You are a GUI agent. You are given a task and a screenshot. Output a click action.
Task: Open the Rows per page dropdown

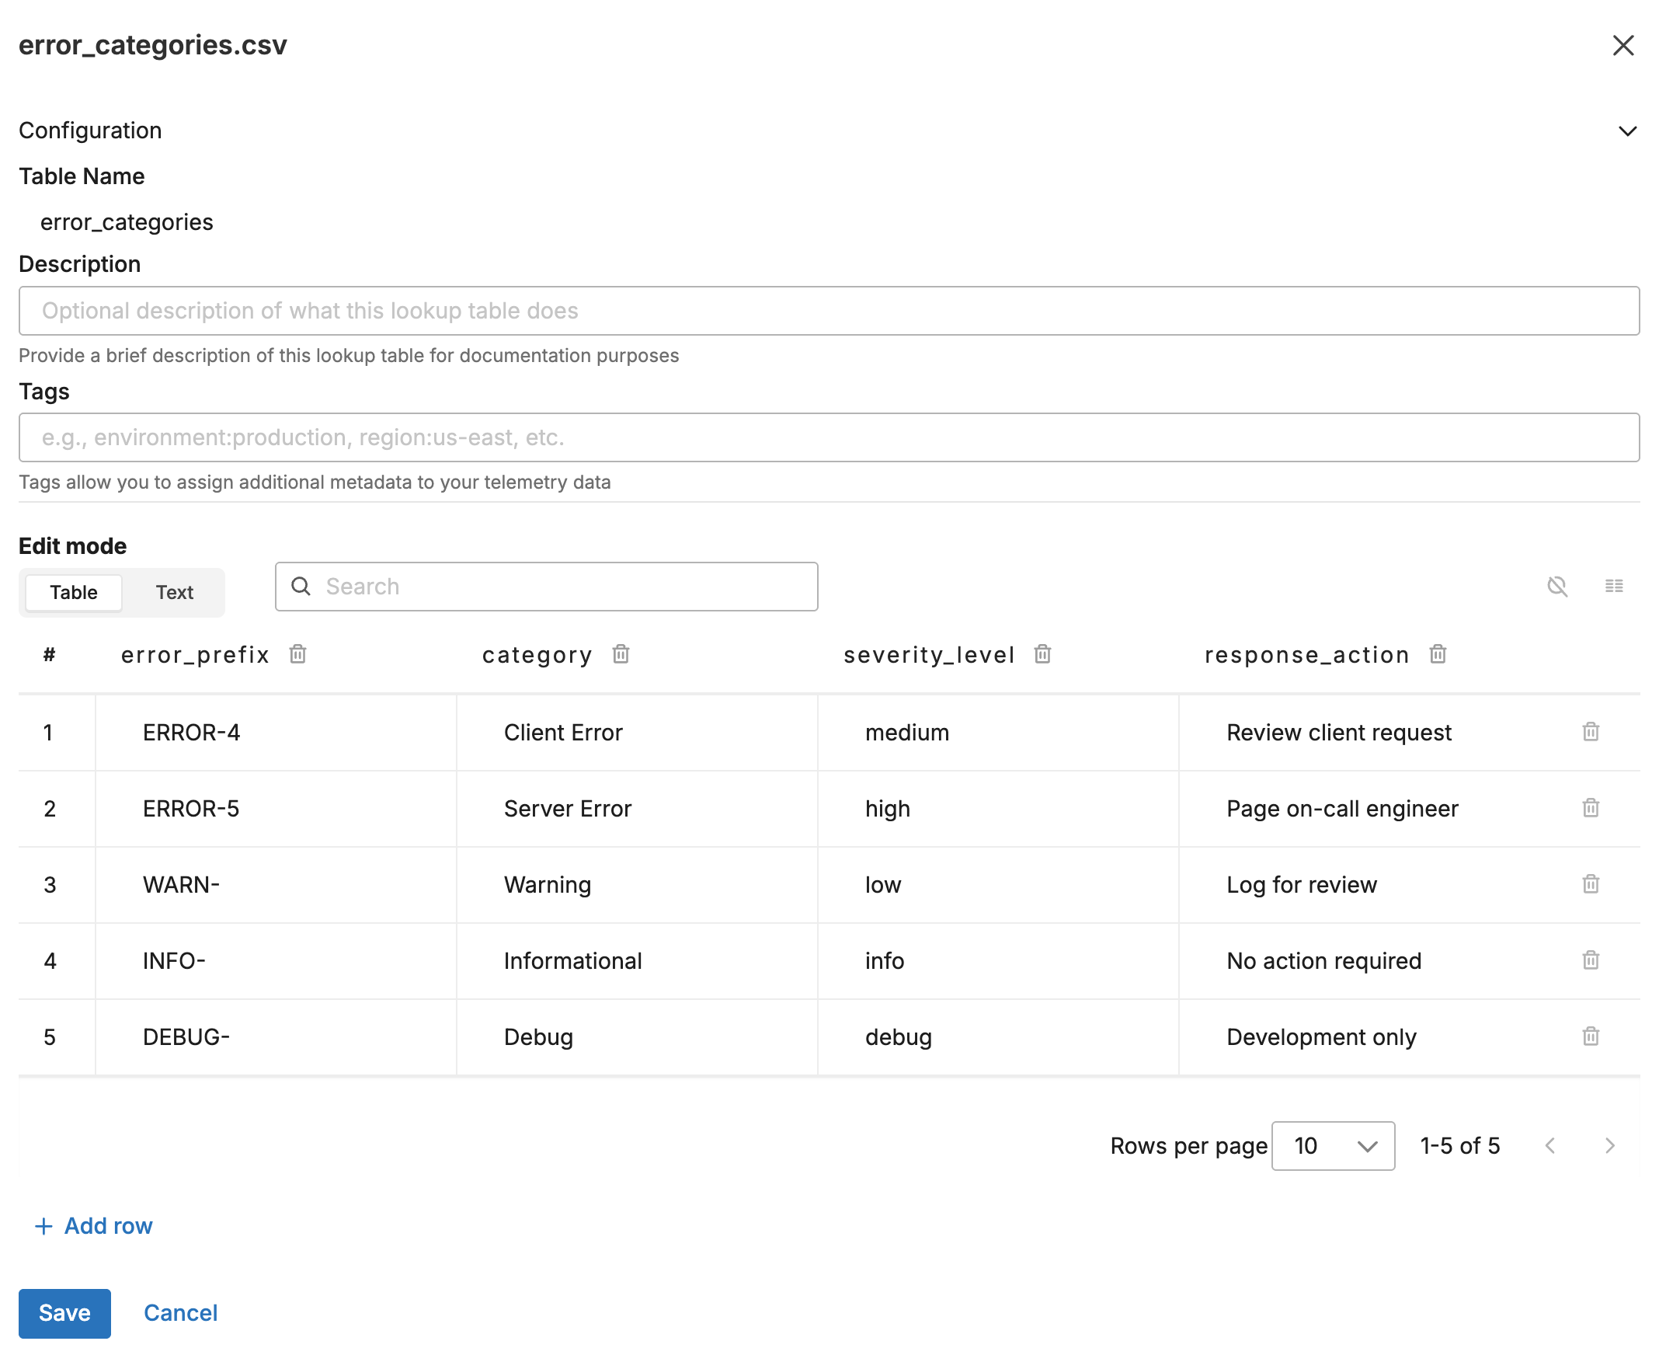pyautogui.click(x=1333, y=1145)
